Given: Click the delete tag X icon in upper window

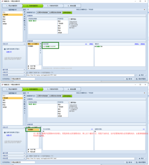Looking at the screenshot, I should [x=25, y=16].
